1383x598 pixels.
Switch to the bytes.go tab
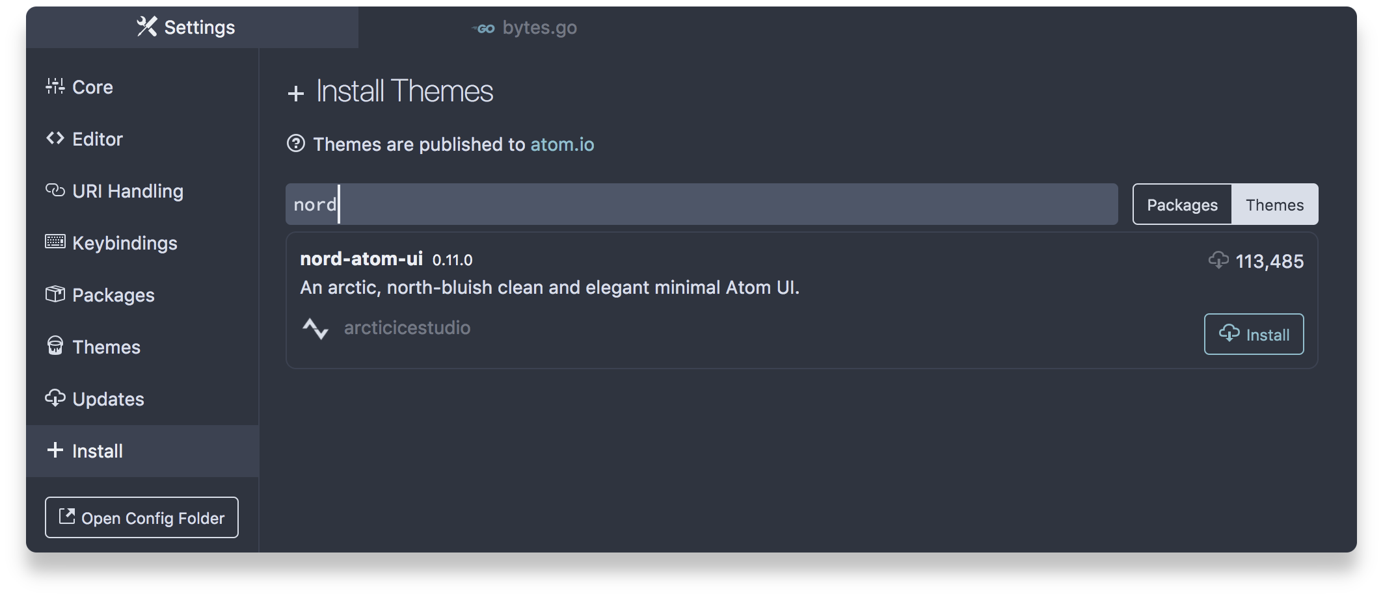(x=524, y=27)
